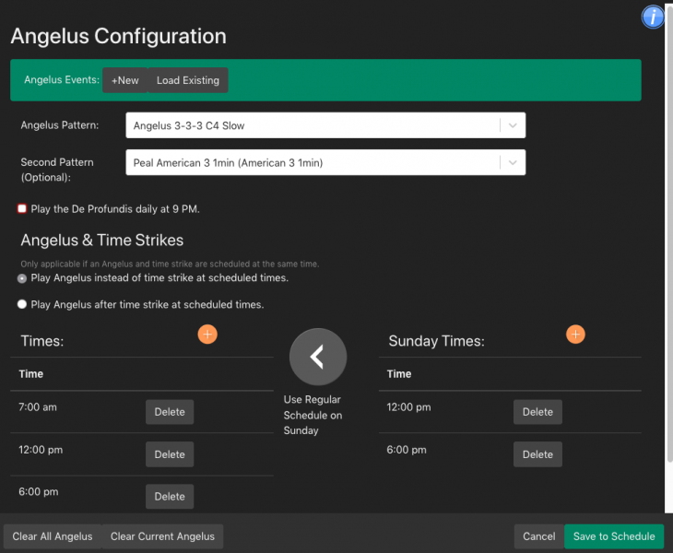Screen dimensions: 673x553
Task: Add a Sunday time with orange plus
Action: (575, 334)
